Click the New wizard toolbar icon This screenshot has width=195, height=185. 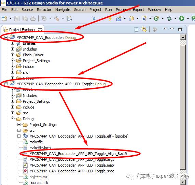4,19
